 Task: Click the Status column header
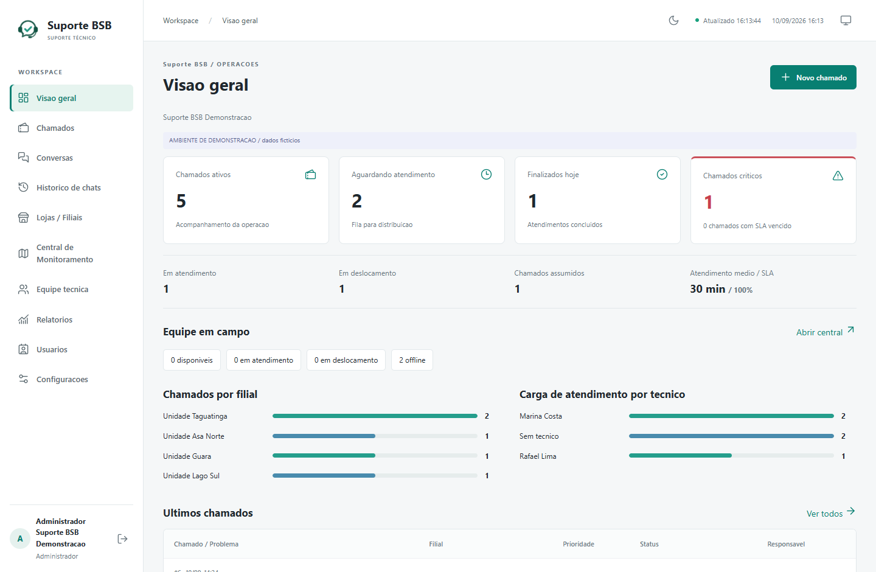649,544
